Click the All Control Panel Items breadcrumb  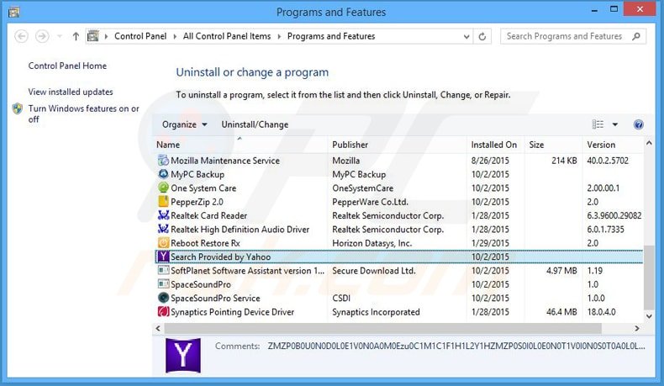pos(227,36)
